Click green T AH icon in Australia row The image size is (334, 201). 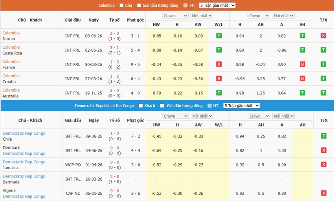(302, 92)
